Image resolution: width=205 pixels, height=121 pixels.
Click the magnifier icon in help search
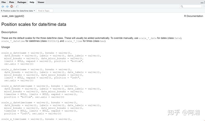tap(182, 6)
